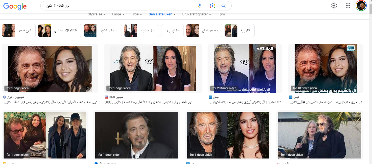Expand the Størrelse filter dropdown
The height and width of the screenshot is (164, 372).
pyautogui.click(x=96, y=14)
